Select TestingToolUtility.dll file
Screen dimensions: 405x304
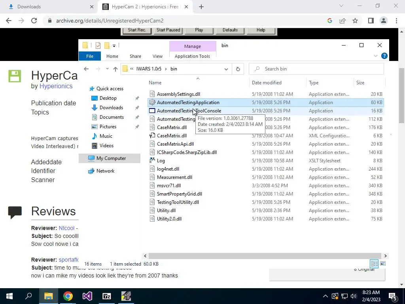(x=178, y=202)
